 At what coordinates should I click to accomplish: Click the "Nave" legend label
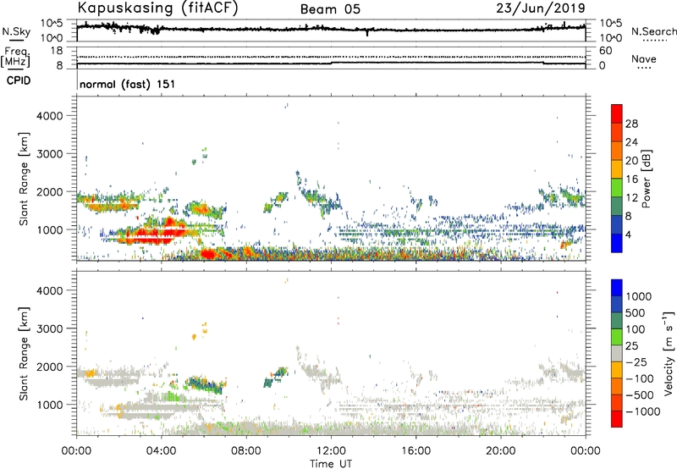coord(644,59)
